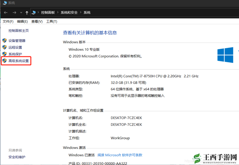Open 设备管理器 link

[x=17, y=41]
